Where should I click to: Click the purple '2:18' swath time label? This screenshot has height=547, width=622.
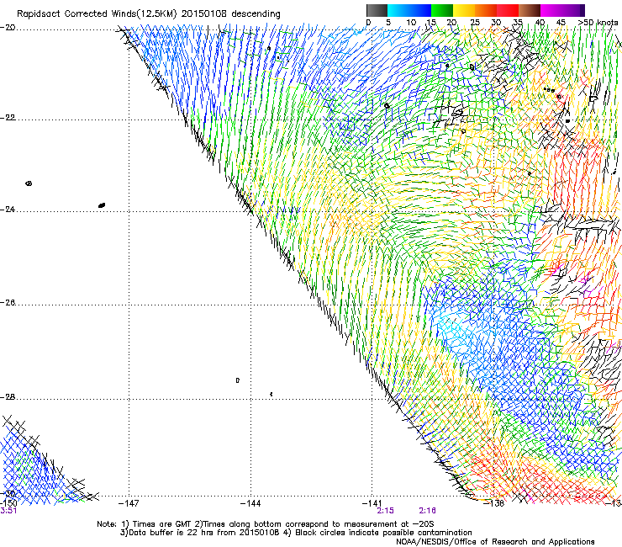tap(428, 511)
